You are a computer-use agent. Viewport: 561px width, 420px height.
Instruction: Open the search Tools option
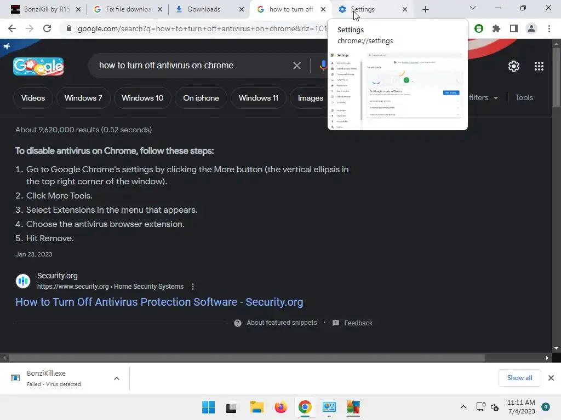point(524,98)
